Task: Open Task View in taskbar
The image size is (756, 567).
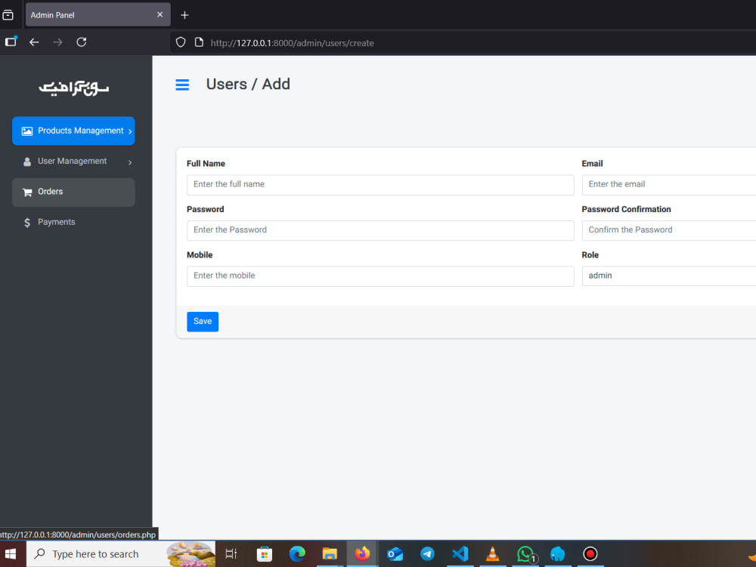Action: click(231, 554)
